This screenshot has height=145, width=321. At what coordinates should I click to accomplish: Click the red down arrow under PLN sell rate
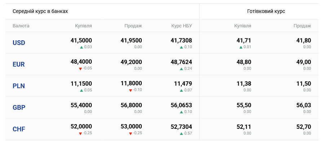tap(131, 90)
